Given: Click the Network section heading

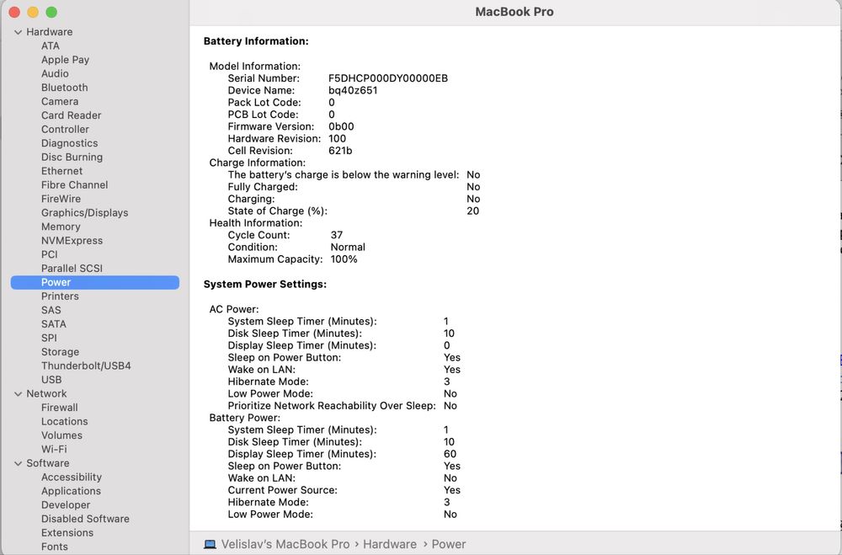Looking at the screenshot, I should [46, 394].
